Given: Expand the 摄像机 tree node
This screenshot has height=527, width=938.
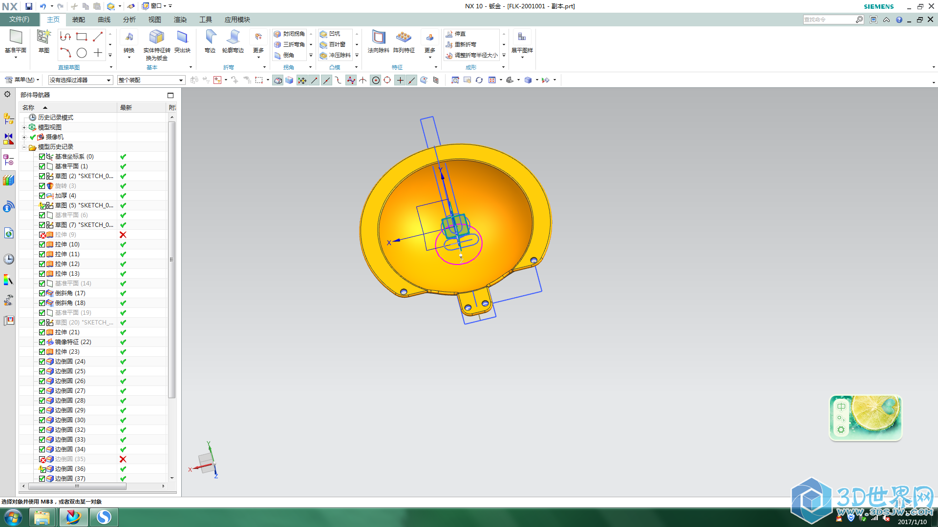Looking at the screenshot, I should click(x=24, y=137).
